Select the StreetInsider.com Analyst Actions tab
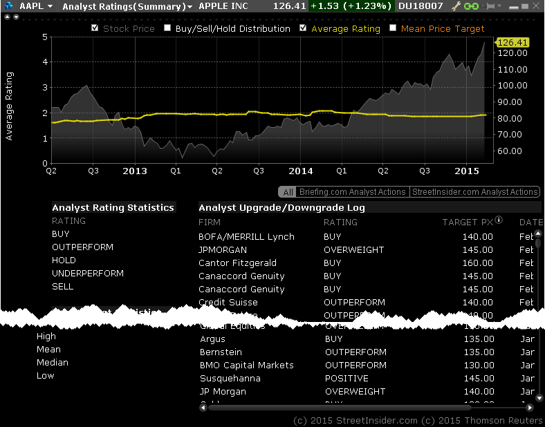Screen dimensions: 545x427 [474, 192]
